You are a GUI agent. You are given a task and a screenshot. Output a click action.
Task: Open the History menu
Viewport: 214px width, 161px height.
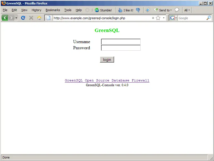pyautogui.click(x=36, y=10)
